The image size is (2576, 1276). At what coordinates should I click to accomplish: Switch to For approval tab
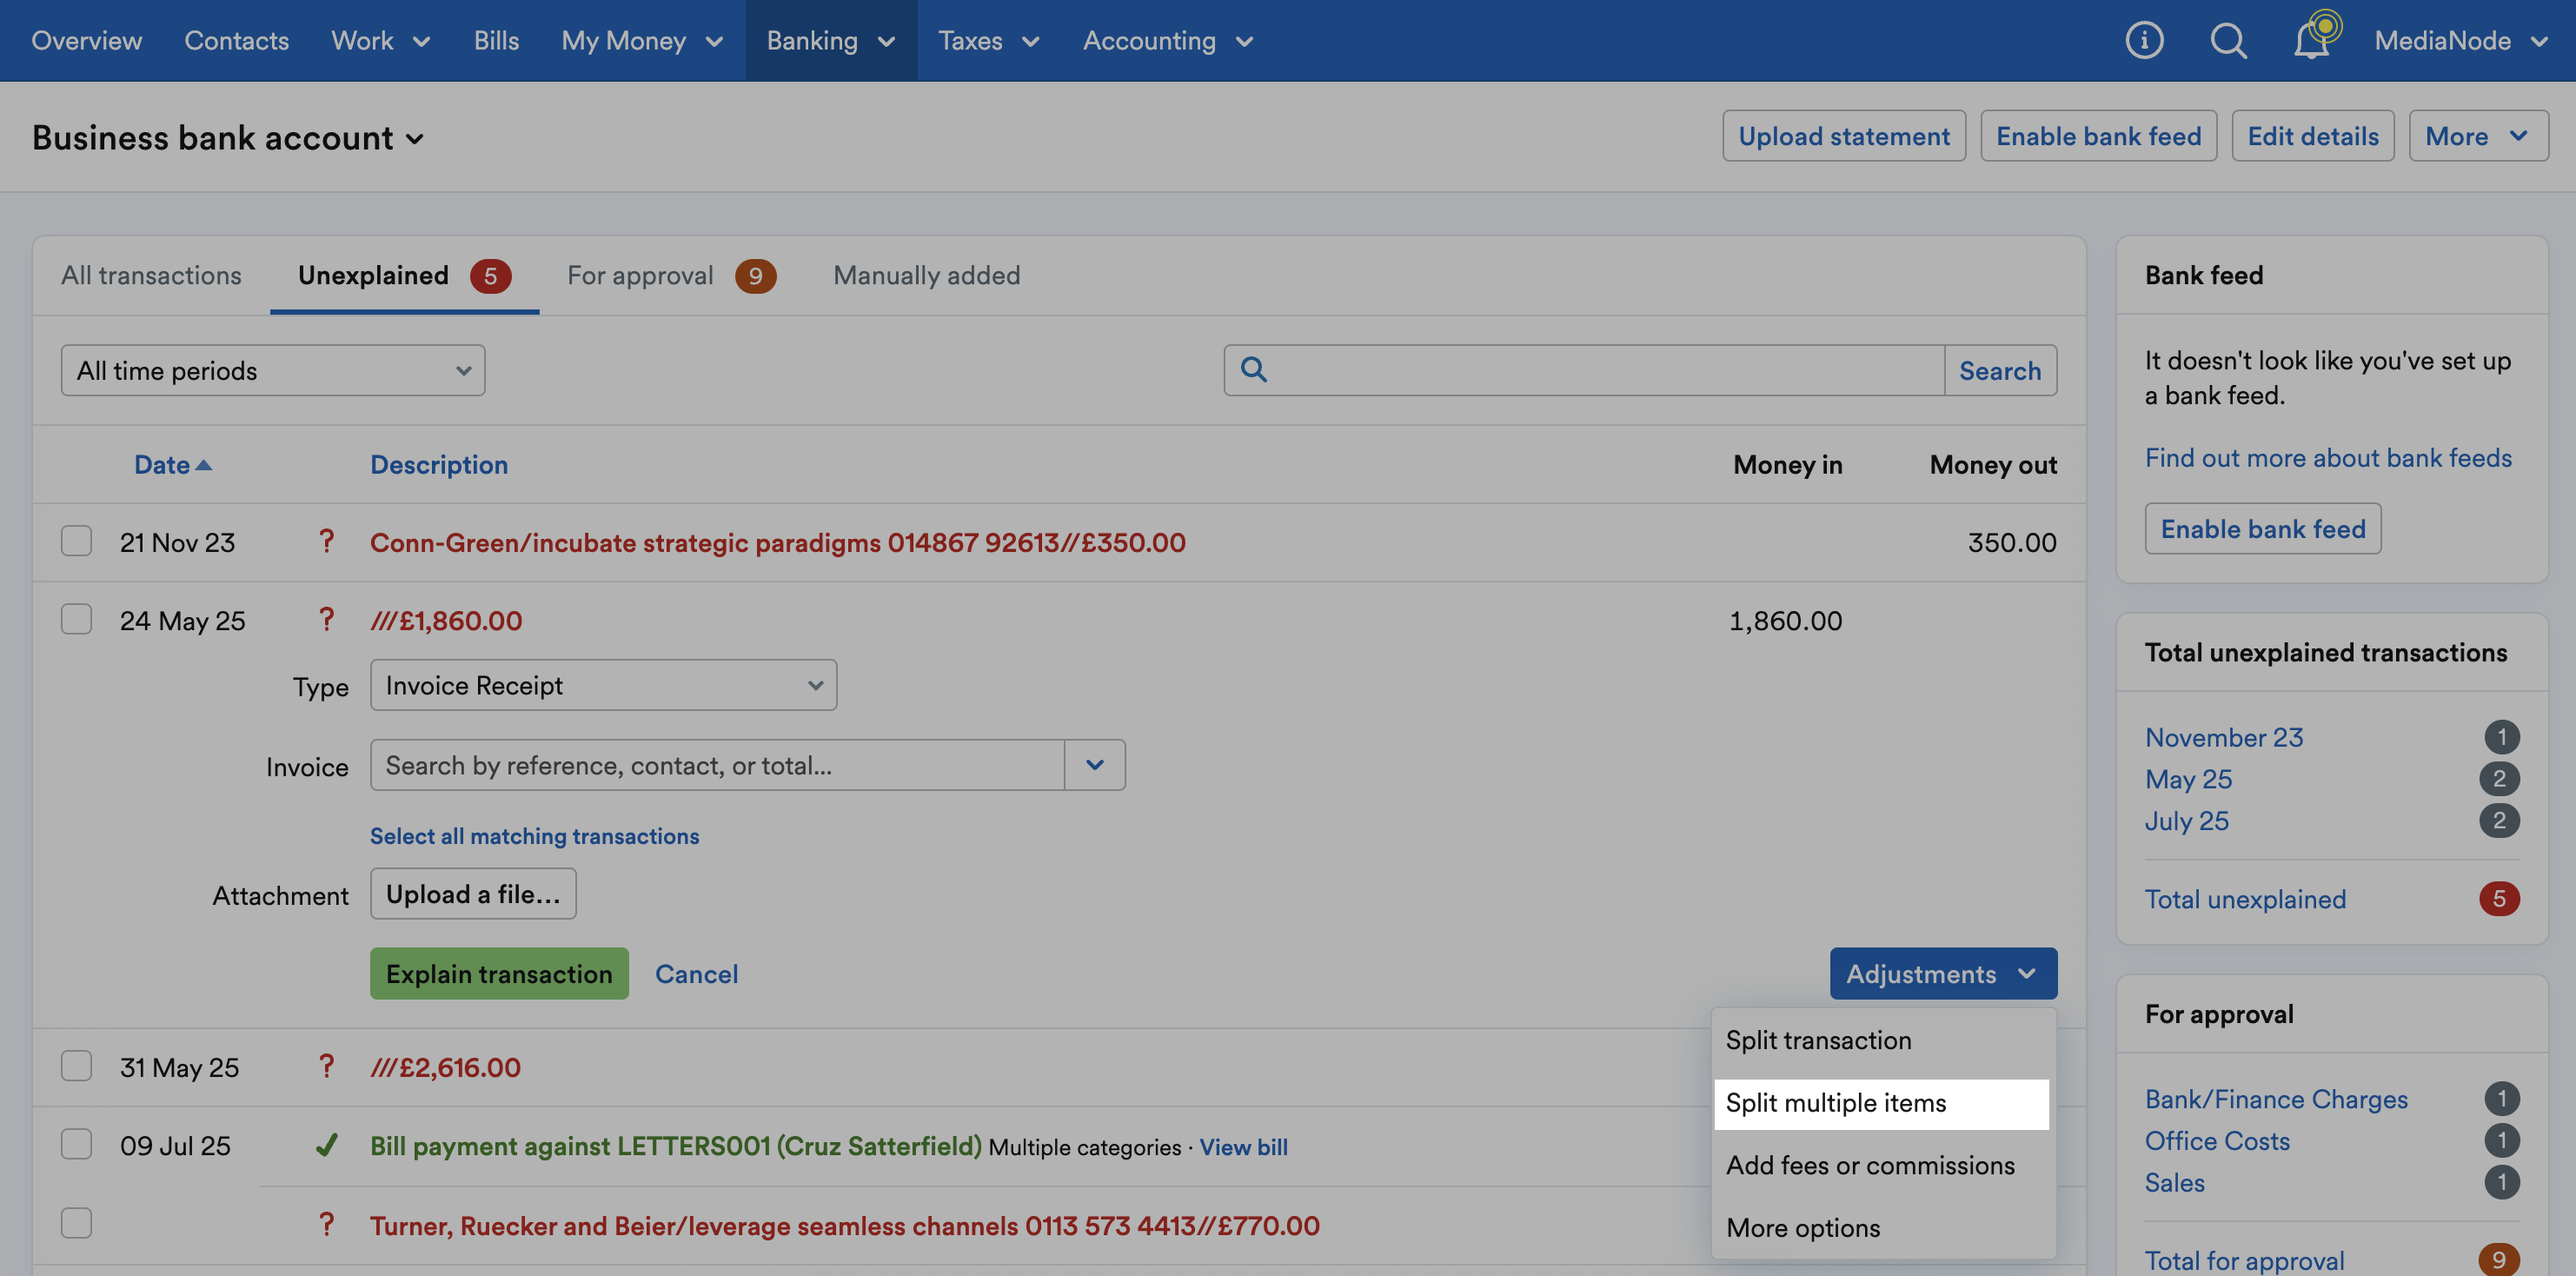tap(671, 275)
